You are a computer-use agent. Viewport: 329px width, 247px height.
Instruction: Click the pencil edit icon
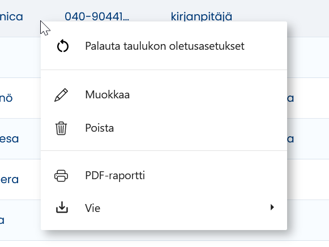click(x=61, y=95)
